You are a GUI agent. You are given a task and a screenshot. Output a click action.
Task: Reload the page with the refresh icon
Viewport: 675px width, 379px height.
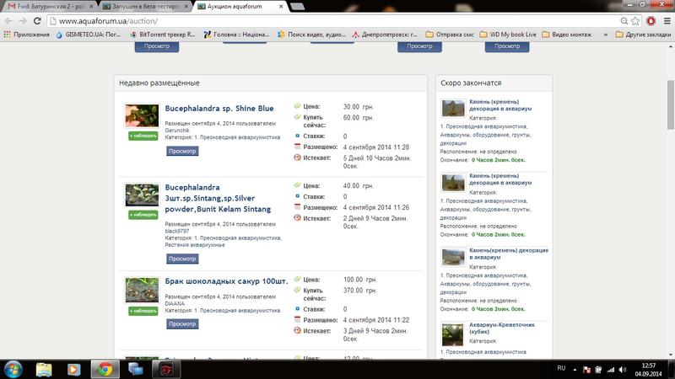42,20
